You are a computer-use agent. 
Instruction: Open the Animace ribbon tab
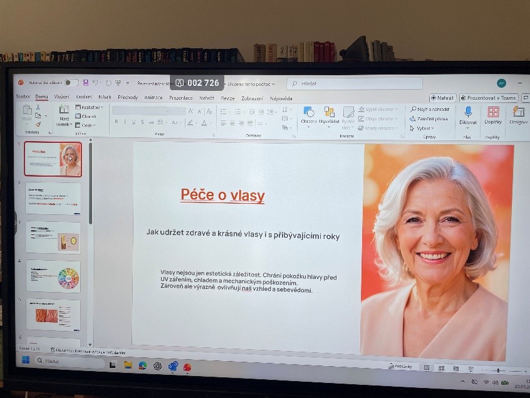(x=153, y=98)
